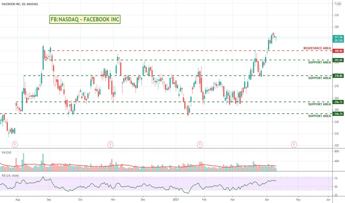Click the 330 price axis label
Image resolution: width=345 pixels, height=203 pixels.
click(336, 15)
